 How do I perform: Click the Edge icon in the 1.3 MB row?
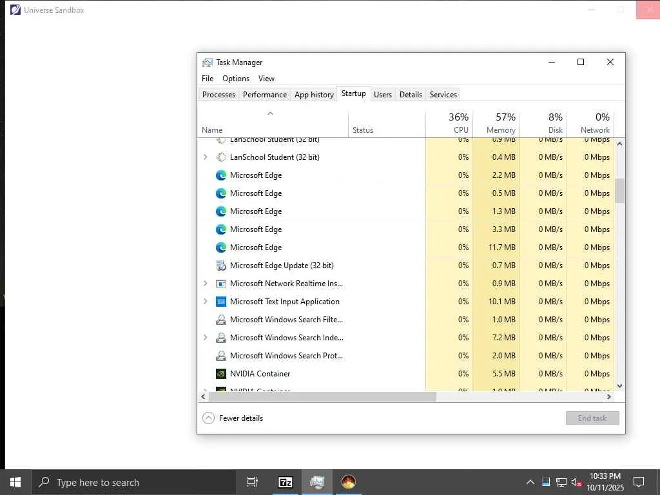221,211
